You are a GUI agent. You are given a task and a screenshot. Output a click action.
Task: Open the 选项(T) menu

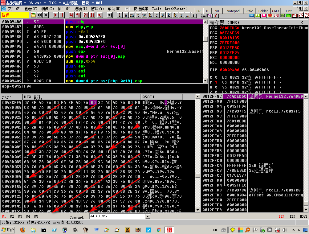tap(81, 9)
